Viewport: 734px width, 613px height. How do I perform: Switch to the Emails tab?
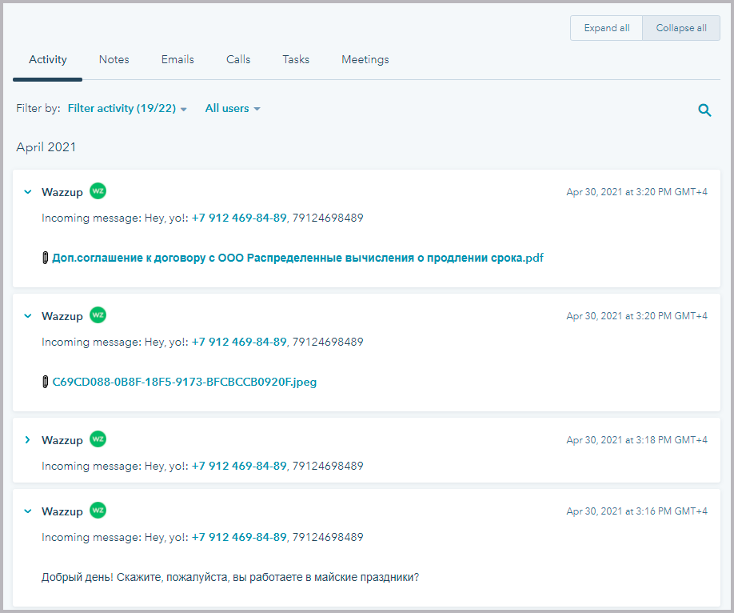point(178,60)
